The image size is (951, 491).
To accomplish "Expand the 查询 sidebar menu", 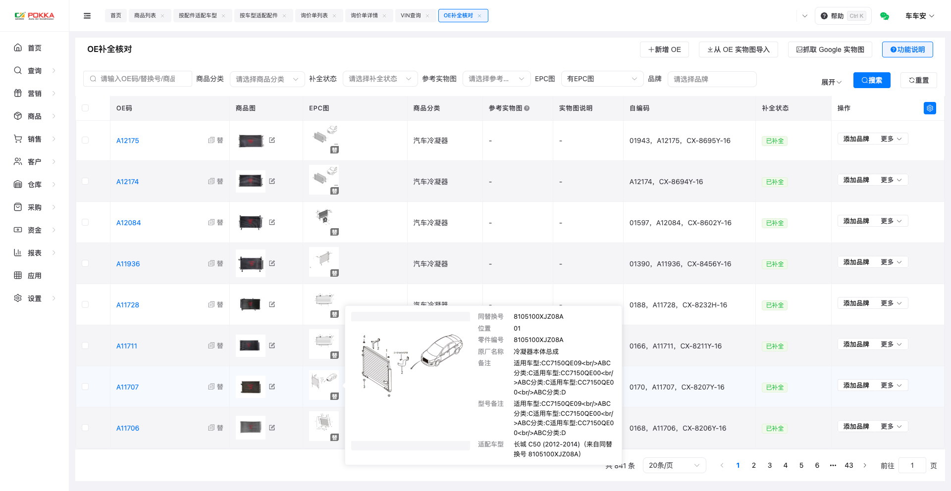I will [x=34, y=70].
